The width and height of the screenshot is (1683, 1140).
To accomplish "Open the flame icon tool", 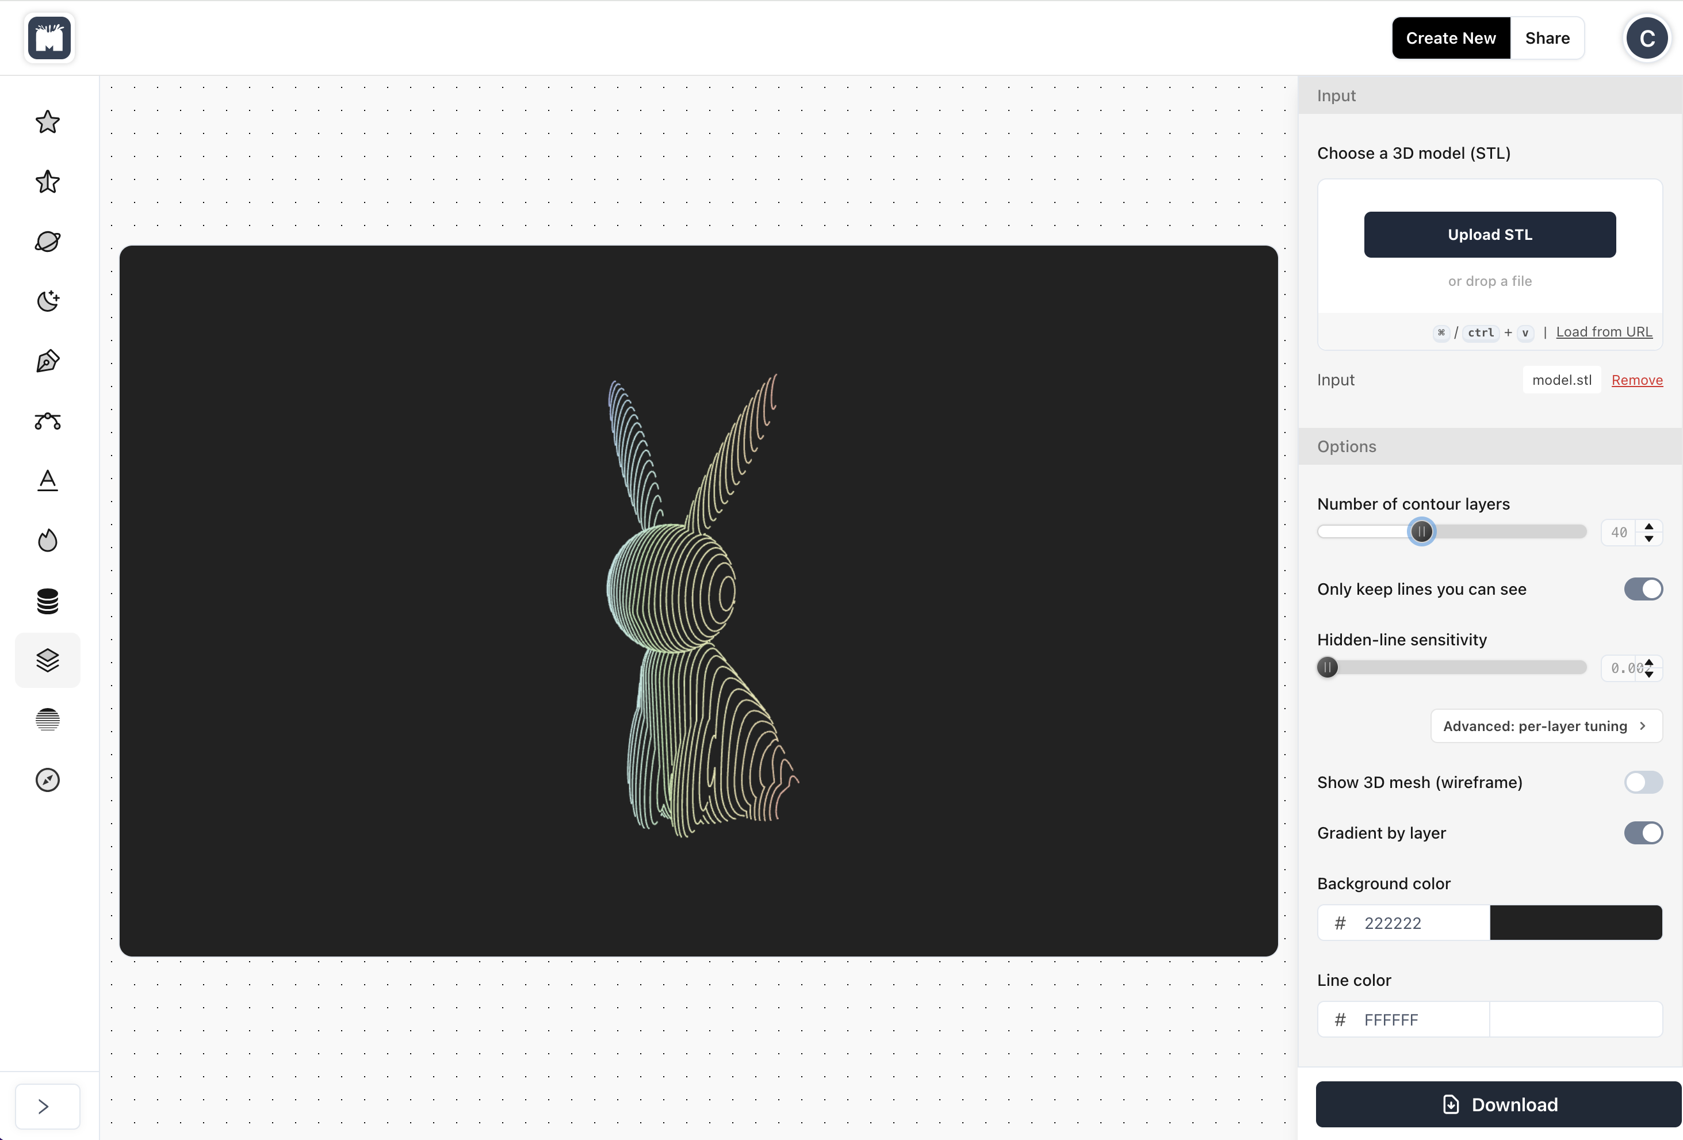I will pyautogui.click(x=48, y=540).
